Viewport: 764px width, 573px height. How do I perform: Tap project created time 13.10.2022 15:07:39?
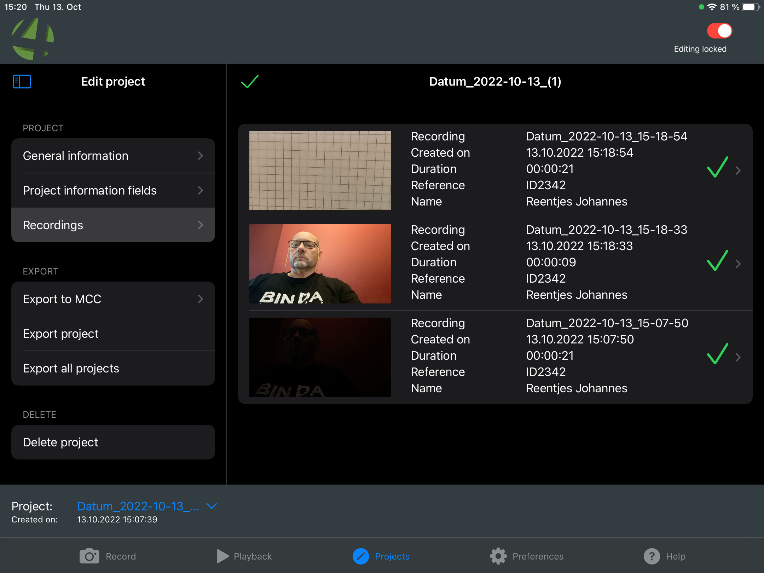pyautogui.click(x=117, y=519)
